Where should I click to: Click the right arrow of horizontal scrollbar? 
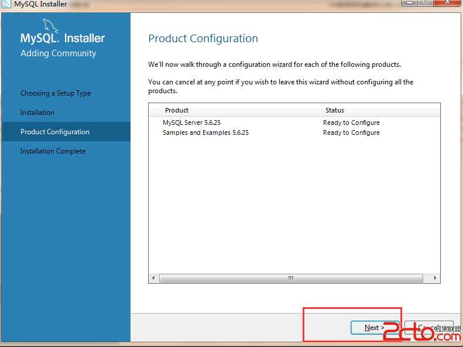pyautogui.click(x=435, y=278)
